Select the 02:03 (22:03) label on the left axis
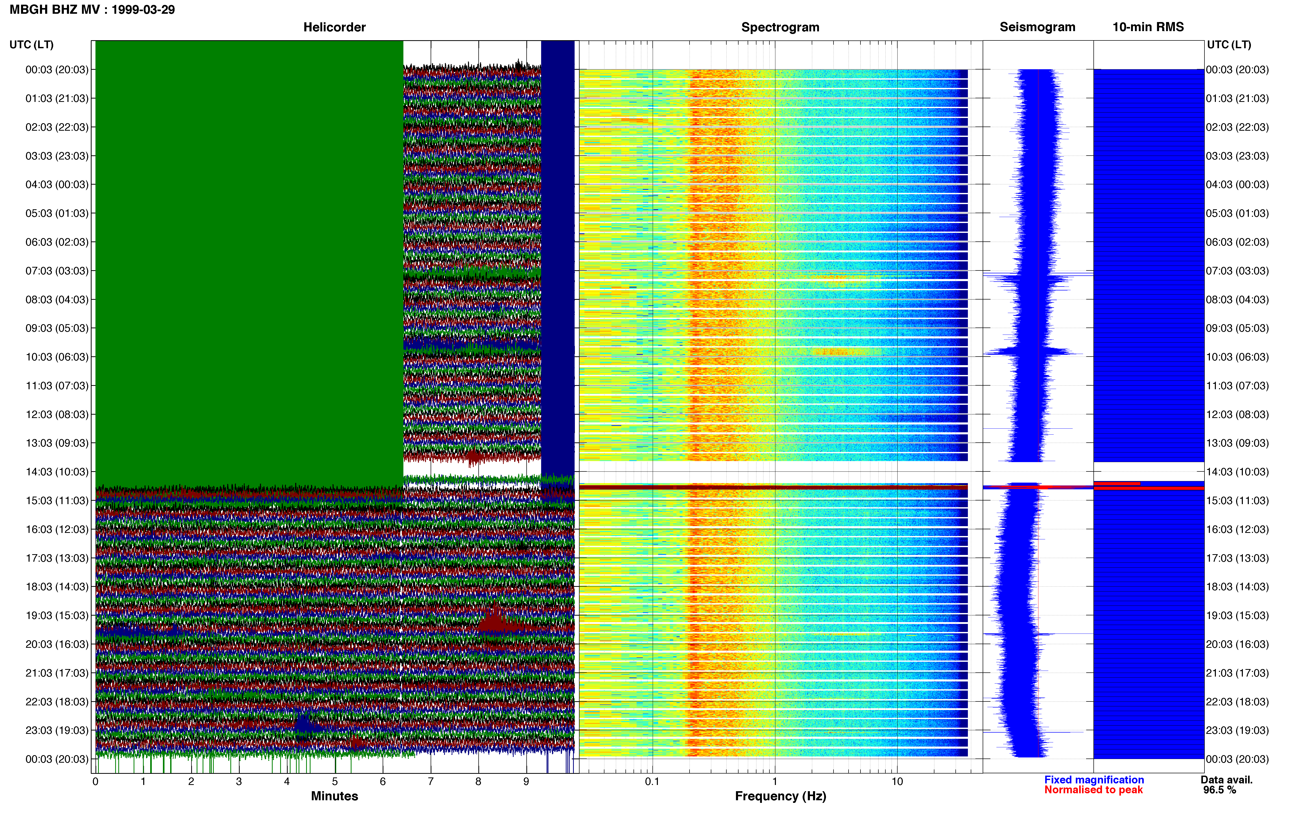This screenshot has width=1302, height=814. [x=57, y=127]
